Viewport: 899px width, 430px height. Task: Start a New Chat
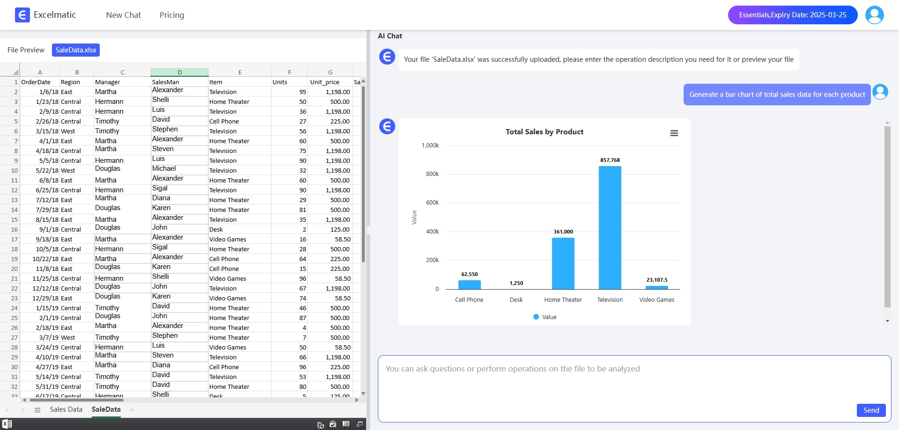123,15
